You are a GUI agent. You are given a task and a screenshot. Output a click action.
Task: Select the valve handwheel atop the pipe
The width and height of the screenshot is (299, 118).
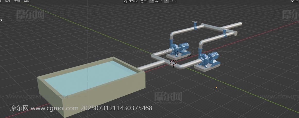(x=195, y=22)
